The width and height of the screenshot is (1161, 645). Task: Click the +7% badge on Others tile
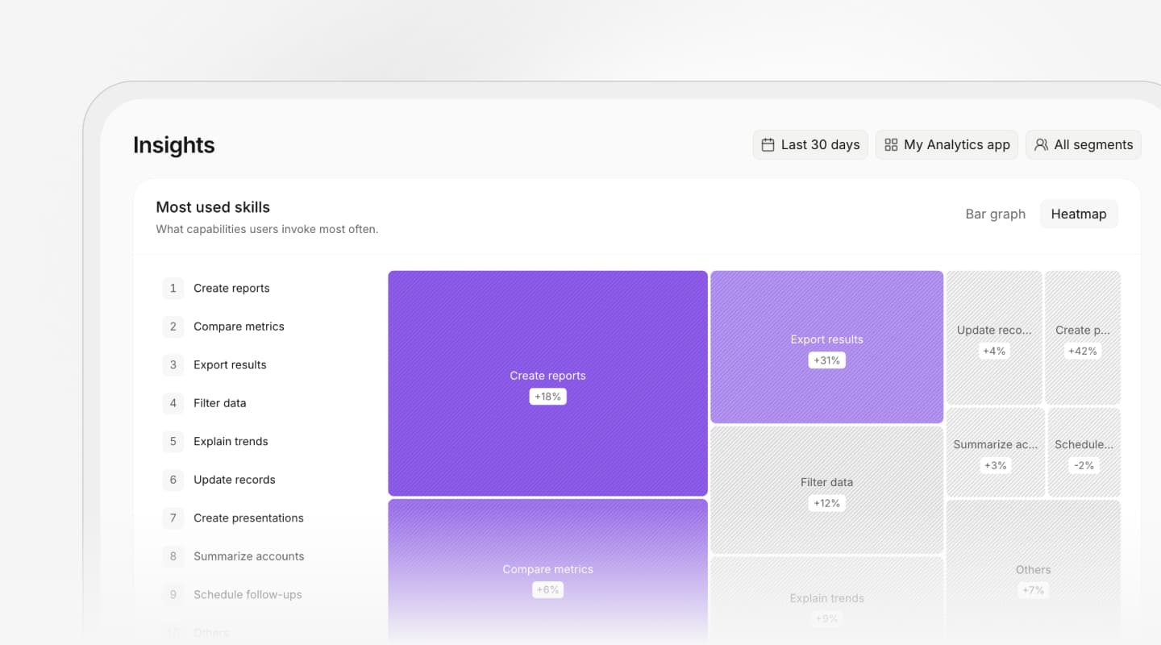pyautogui.click(x=1034, y=590)
